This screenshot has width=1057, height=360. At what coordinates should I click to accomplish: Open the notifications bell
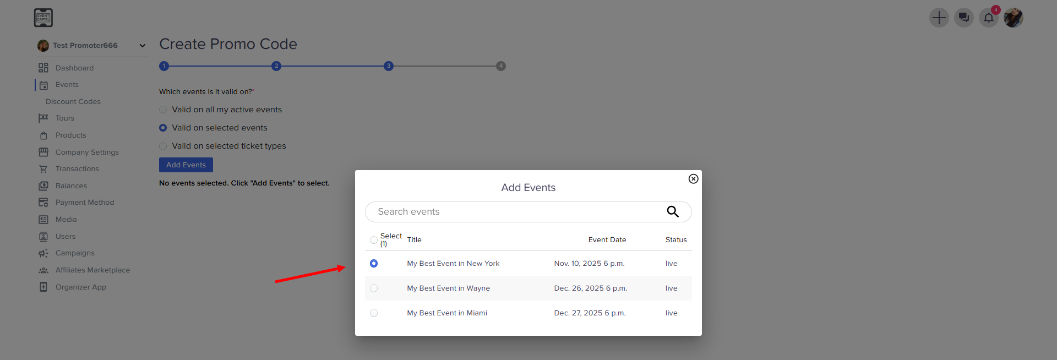[x=988, y=18]
